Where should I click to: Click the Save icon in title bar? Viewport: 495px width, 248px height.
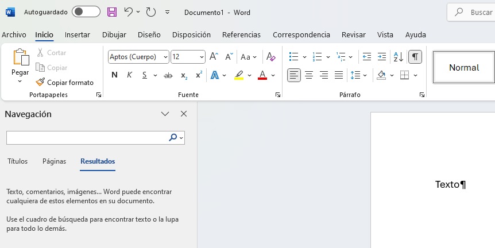click(x=112, y=12)
